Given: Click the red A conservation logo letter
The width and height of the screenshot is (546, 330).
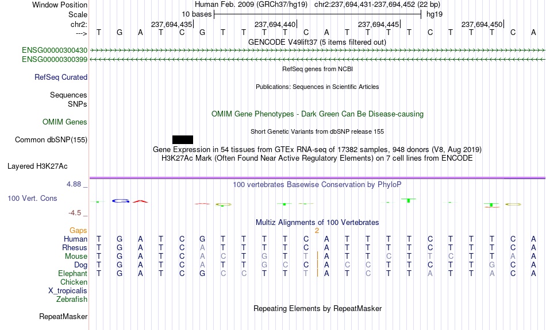Looking at the screenshot, I should click(x=140, y=201).
